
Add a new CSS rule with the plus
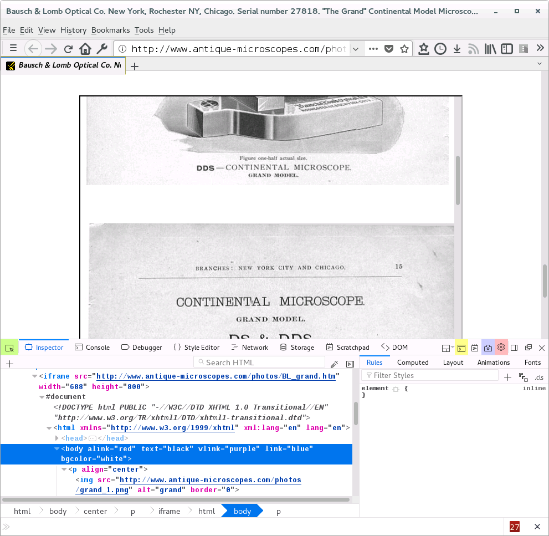pos(507,376)
